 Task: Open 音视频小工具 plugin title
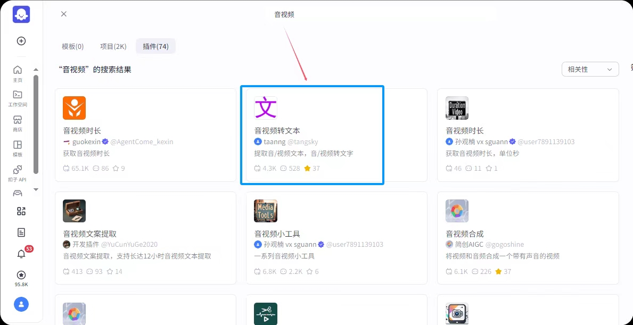277,234
